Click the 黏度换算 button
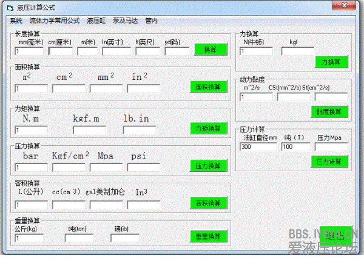 [x=329, y=112]
